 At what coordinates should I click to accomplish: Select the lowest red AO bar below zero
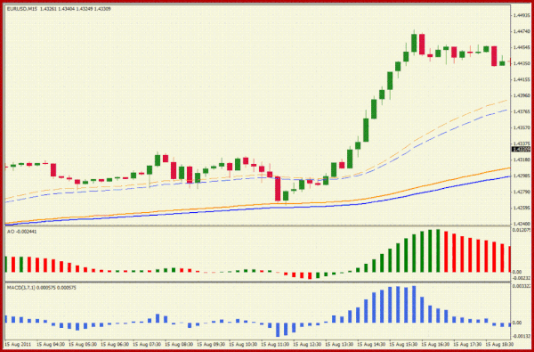click(310, 275)
